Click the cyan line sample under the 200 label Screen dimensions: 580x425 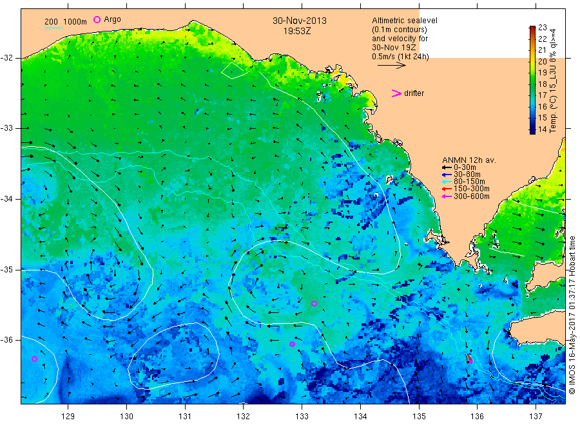[53, 28]
